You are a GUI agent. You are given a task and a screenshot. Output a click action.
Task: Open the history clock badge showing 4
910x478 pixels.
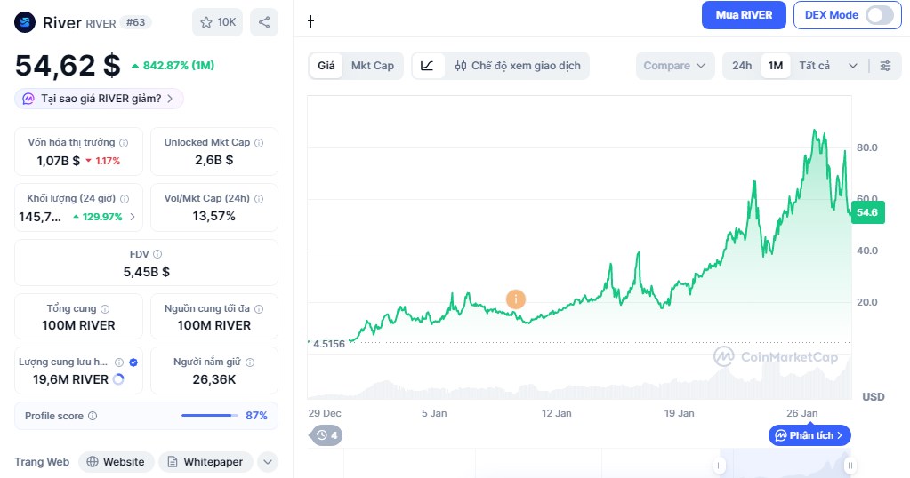(325, 435)
